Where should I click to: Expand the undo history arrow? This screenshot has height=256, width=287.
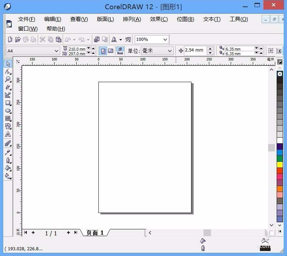(74, 39)
